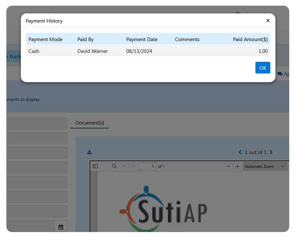Viewport: 297px width, 237px height.
Task: Click the PDF page number field
Action: pyautogui.click(x=147, y=166)
